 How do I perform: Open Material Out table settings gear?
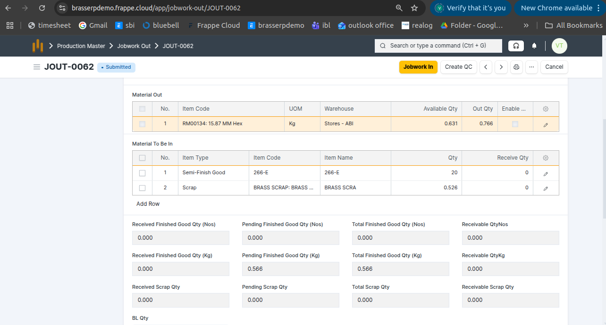(546, 109)
